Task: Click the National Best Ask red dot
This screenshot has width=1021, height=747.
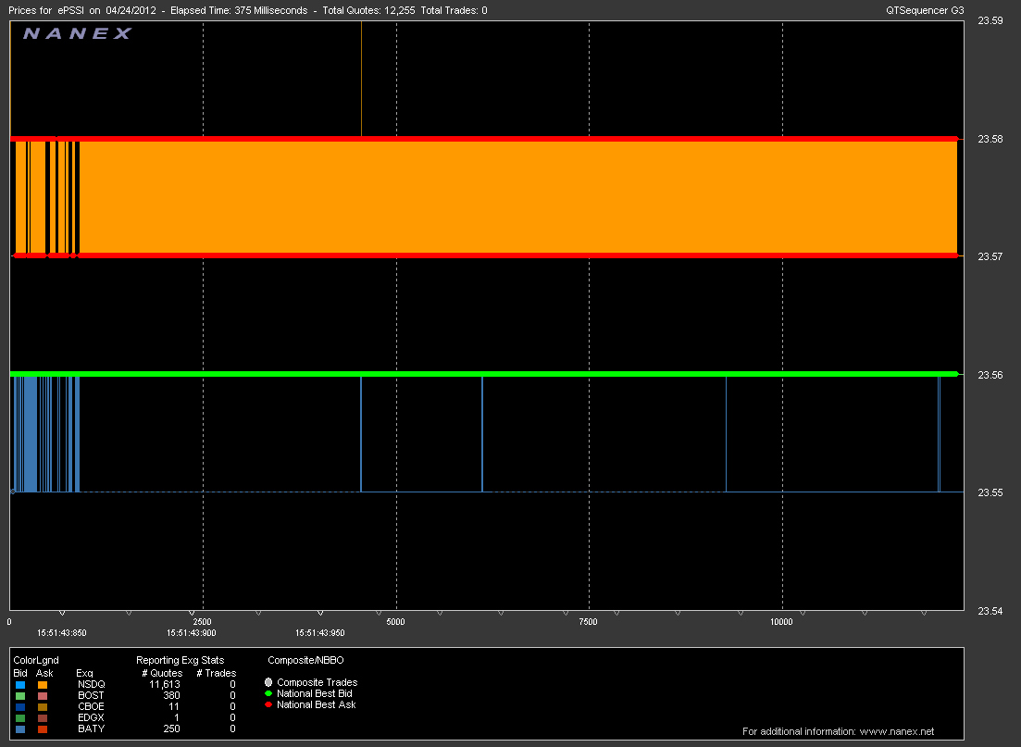Action: [268, 704]
